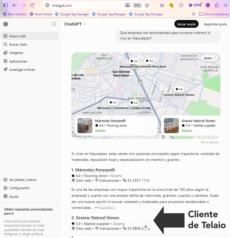Reload the page with the refresh icon
230x238 pixels.
point(32,5)
